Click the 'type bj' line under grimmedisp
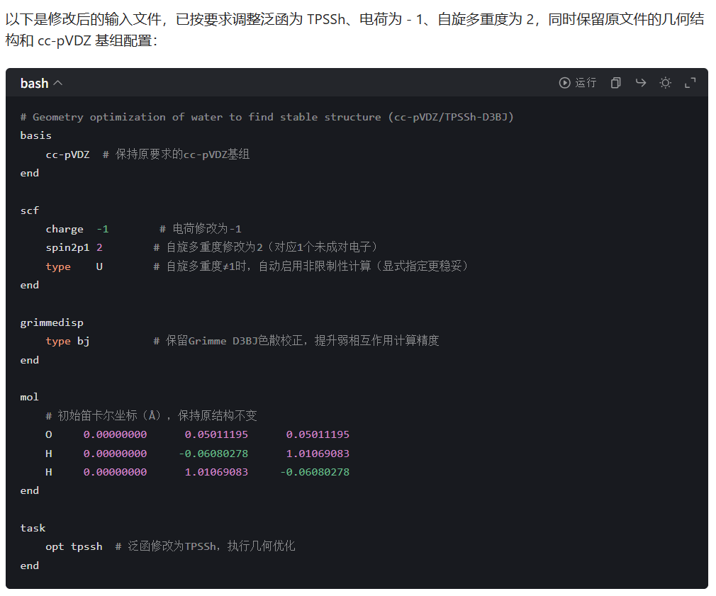The width and height of the screenshot is (716, 596). [67, 341]
